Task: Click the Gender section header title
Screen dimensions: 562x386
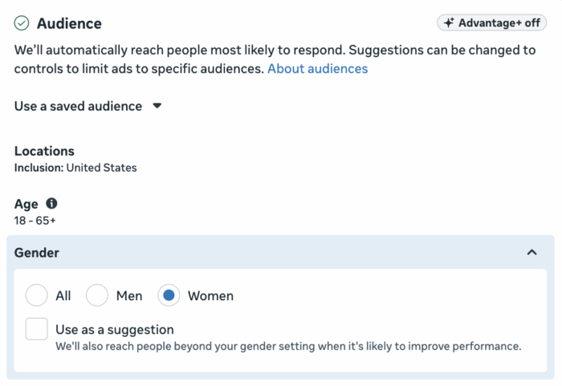Action: [37, 253]
